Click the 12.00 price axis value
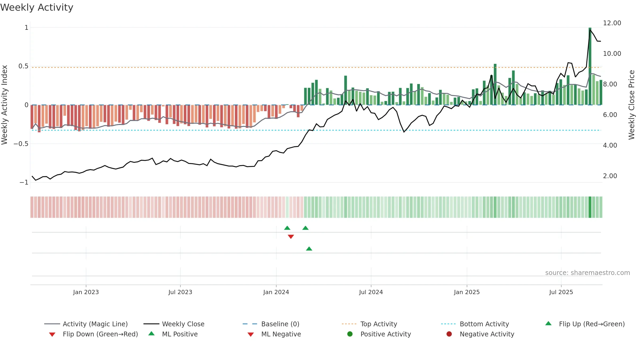Viewport: 639px width, 359px height. click(x=612, y=23)
